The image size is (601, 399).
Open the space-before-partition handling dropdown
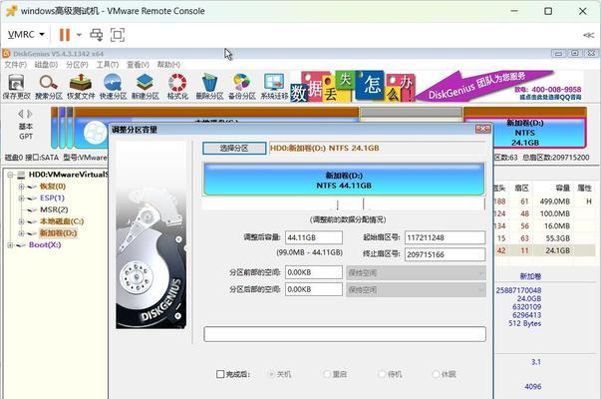tap(416, 272)
